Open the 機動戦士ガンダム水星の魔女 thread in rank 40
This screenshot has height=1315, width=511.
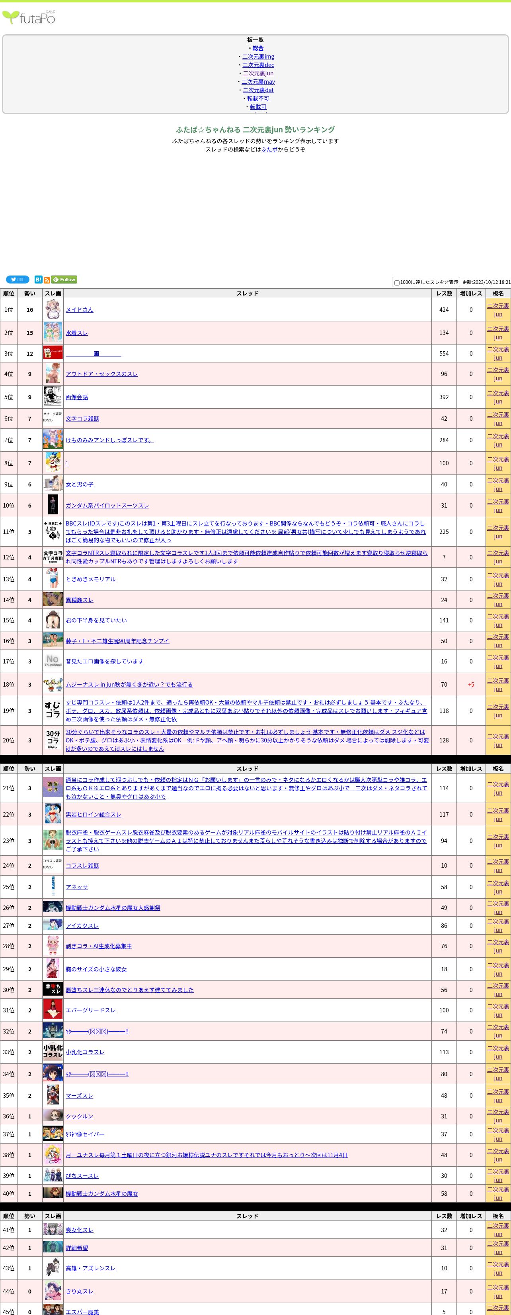pyautogui.click(x=102, y=1193)
